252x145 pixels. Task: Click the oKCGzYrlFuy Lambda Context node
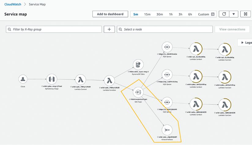click(196, 76)
